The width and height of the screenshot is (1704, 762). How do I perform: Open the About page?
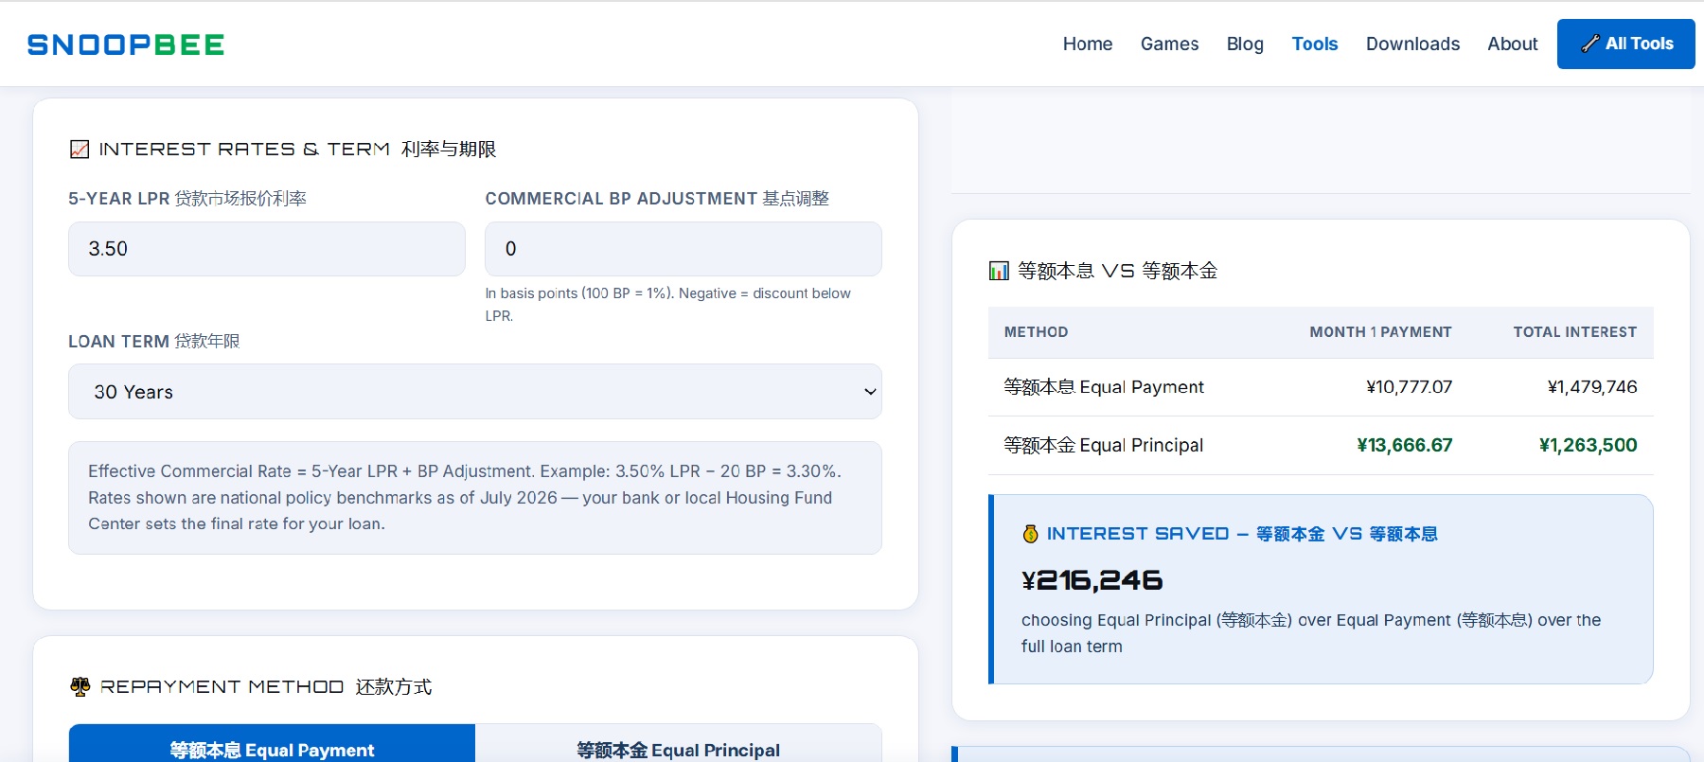point(1512,44)
